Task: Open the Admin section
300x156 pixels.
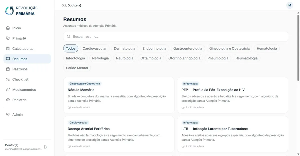Action: tap(27, 114)
